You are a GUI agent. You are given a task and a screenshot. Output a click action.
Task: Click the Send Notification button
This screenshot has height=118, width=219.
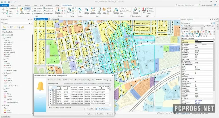tap(104, 109)
